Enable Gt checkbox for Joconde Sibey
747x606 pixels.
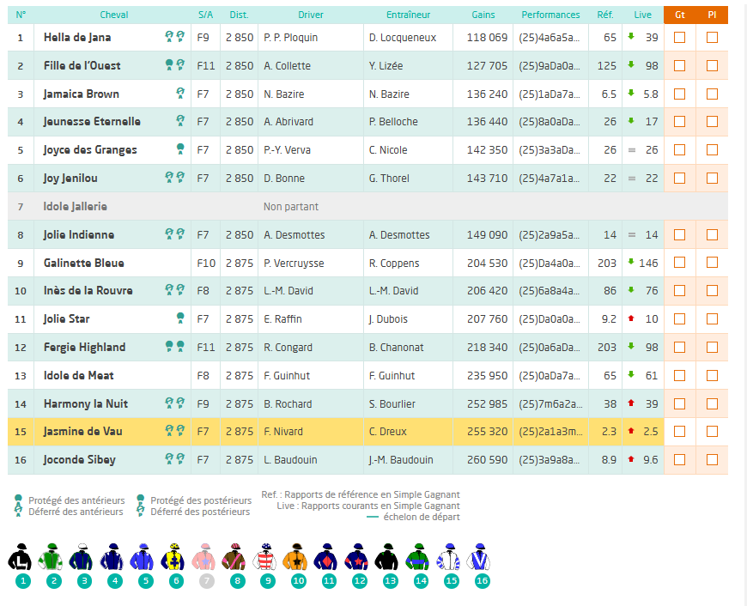(x=679, y=460)
